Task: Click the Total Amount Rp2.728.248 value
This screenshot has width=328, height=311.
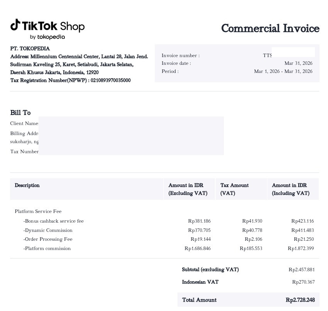Action: point(300,300)
